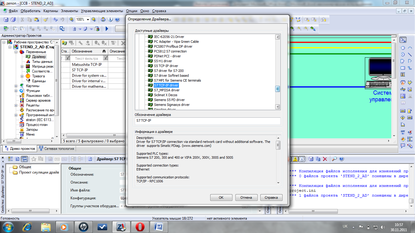Select S7 TCP-IP driver in available drivers list

[x=166, y=85]
